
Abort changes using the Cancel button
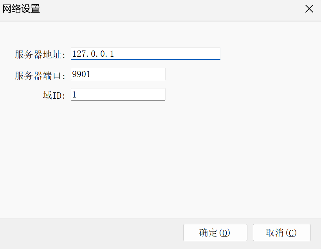tap(282, 233)
